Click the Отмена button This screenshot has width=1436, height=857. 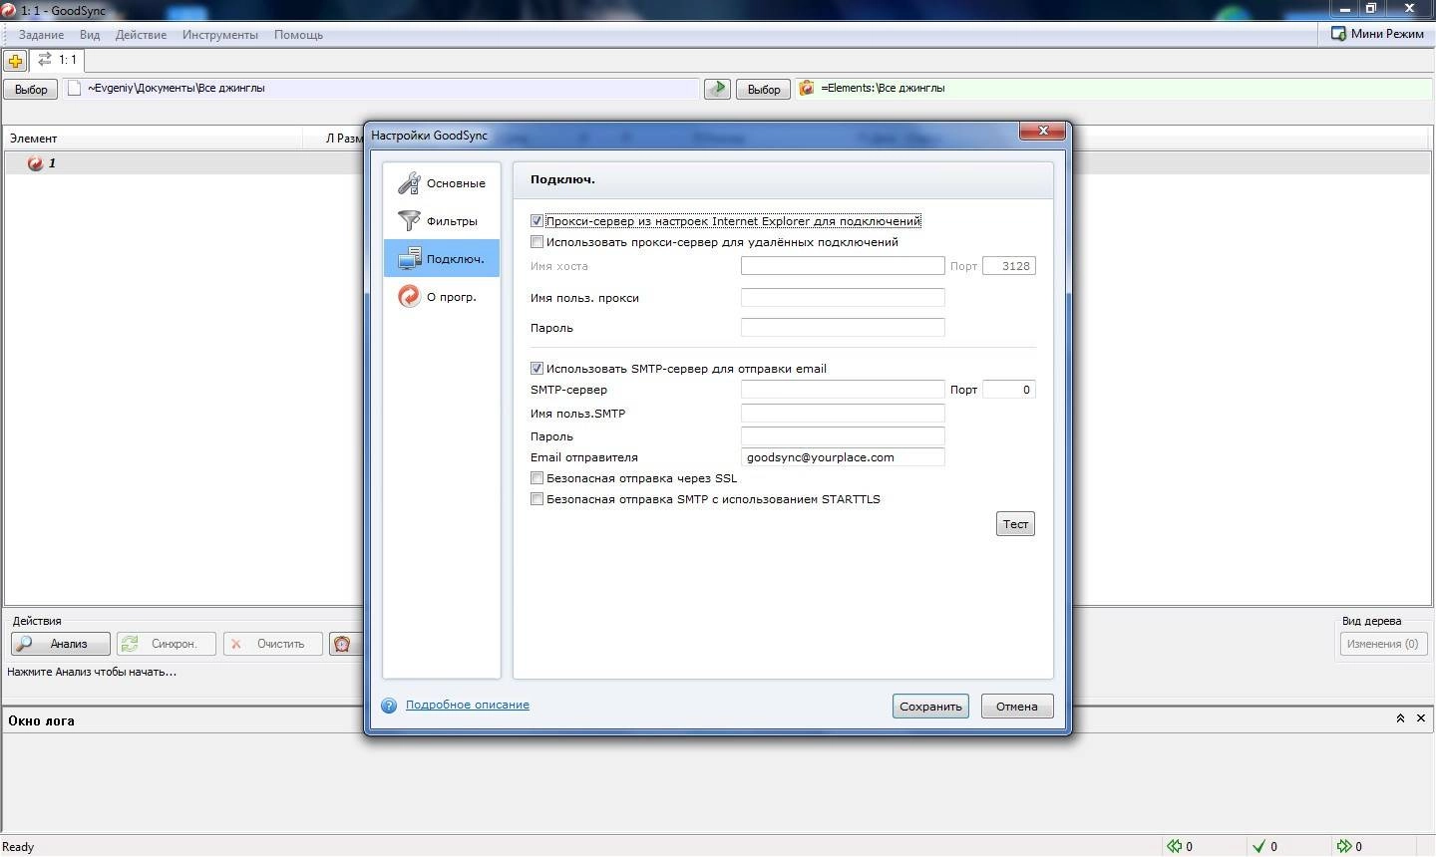click(x=1016, y=707)
